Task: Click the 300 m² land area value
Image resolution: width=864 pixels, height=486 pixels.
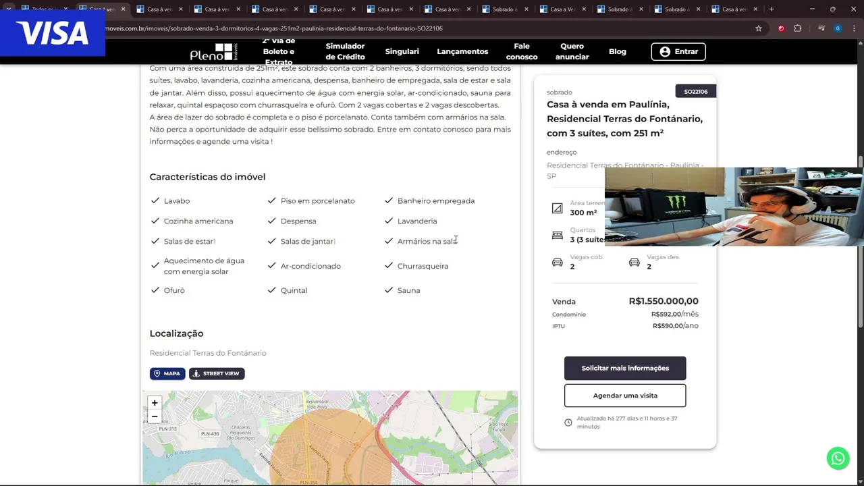Action: (583, 213)
